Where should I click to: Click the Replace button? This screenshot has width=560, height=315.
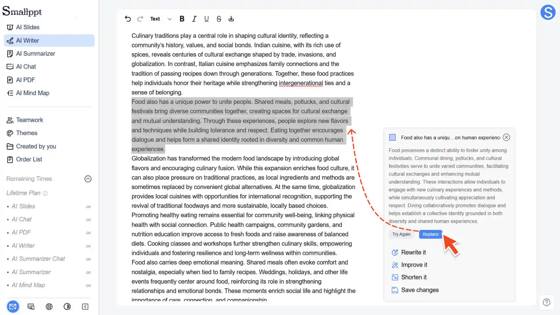tap(430, 234)
